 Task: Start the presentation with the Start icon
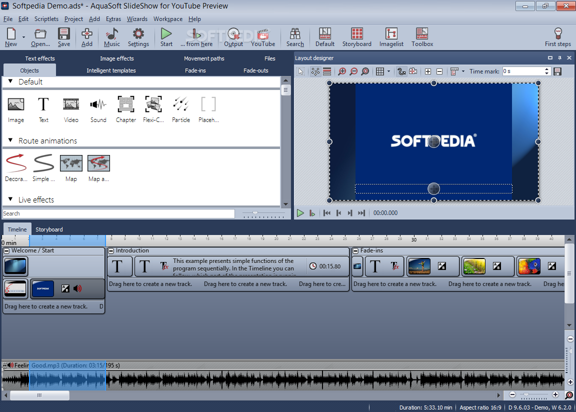(166, 37)
